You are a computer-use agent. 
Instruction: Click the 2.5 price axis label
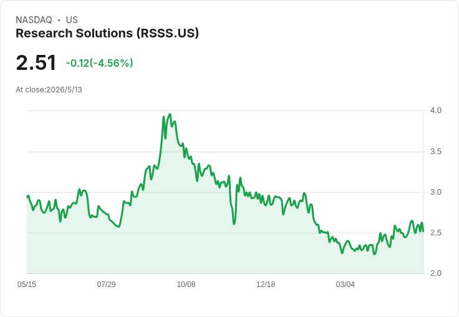[x=435, y=233]
